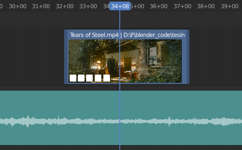Click the movie strip thumbnail image
Image resolution: width=242 pixels, height=150 pixels.
(125, 61)
